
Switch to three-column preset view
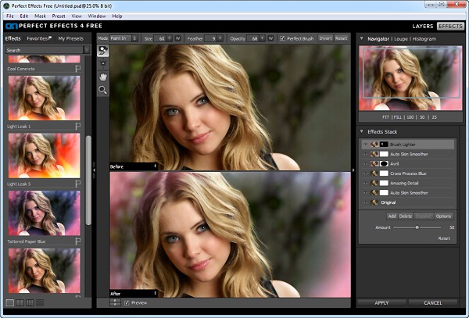pyautogui.click(x=30, y=302)
